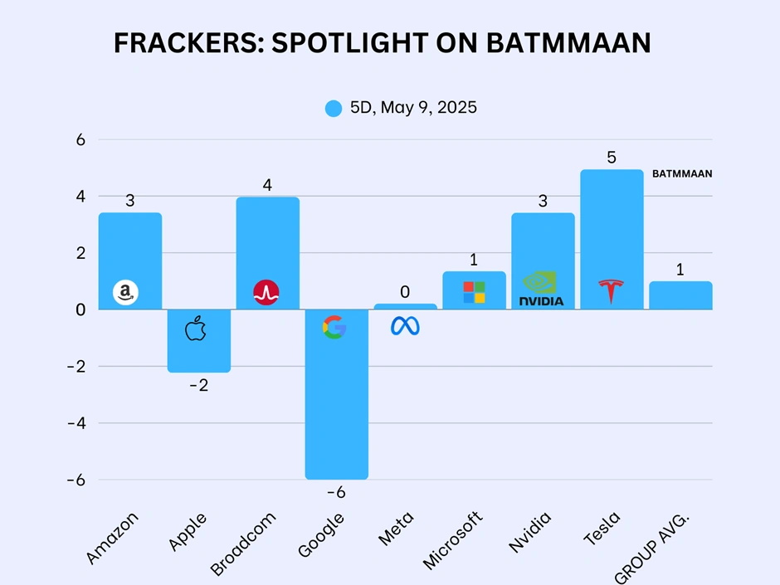Image resolution: width=780 pixels, height=585 pixels.
Task: Click the blue legend dot for 5D
Action: point(334,108)
